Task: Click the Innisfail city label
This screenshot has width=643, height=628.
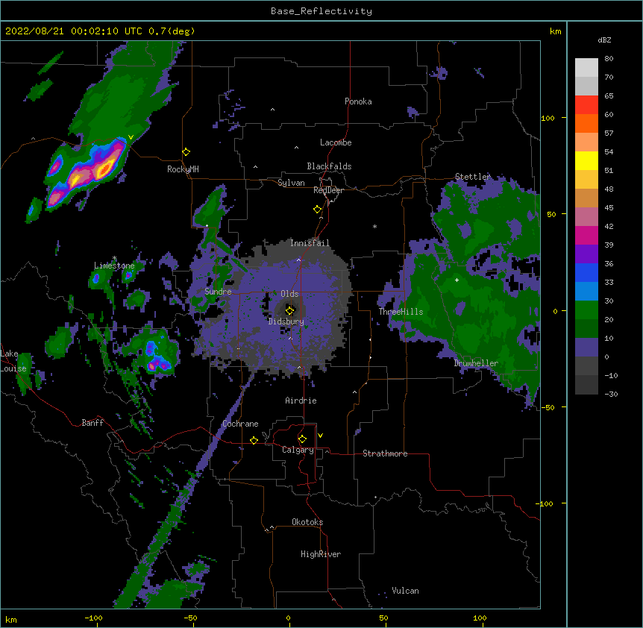Action: pyautogui.click(x=310, y=243)
